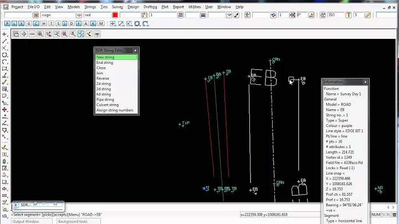Toggle the C cursor snap
The height and width of the screenshot is (224, 399).
point(36,24)
